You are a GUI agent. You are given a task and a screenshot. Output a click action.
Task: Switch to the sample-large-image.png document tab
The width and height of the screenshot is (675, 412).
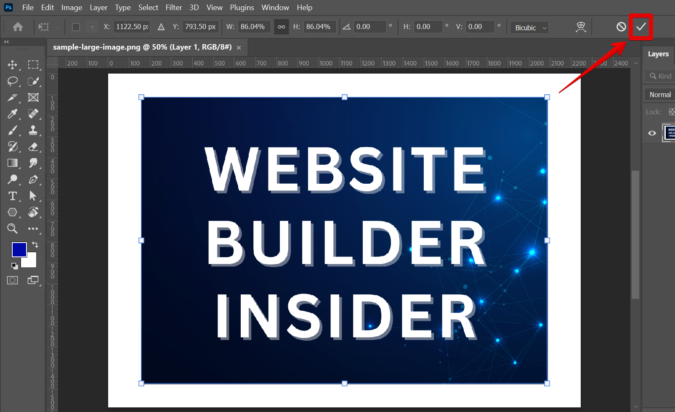coord(142,47)
